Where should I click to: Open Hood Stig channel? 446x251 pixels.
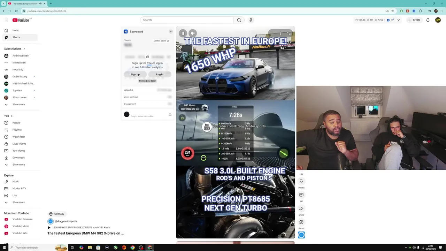[20, 69]
